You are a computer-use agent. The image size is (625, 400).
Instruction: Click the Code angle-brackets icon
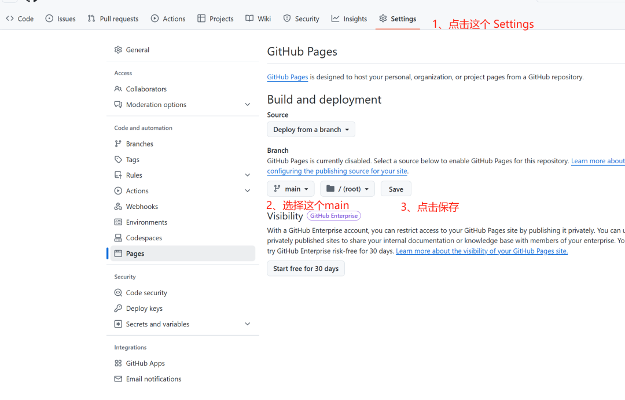pos(10,19)
